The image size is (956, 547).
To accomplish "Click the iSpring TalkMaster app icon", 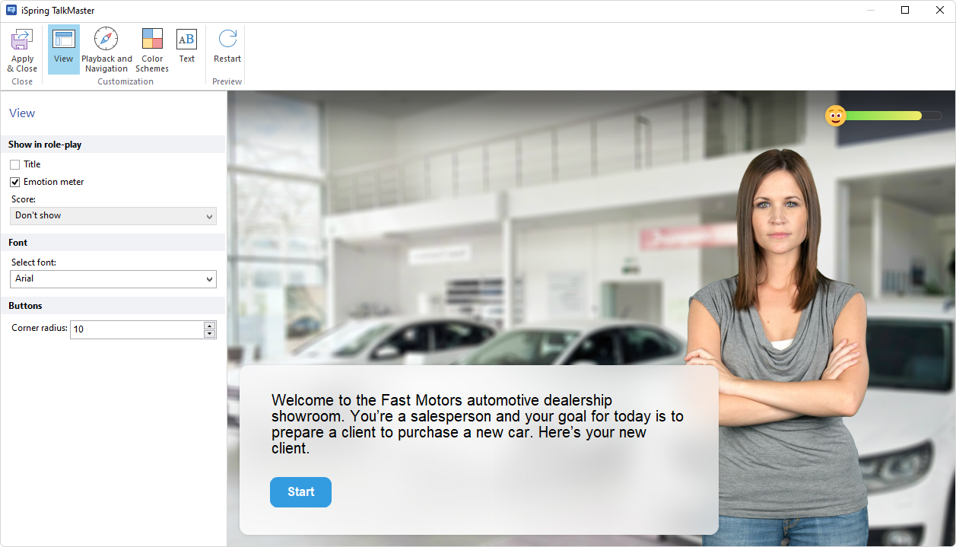I will [11, 11].
